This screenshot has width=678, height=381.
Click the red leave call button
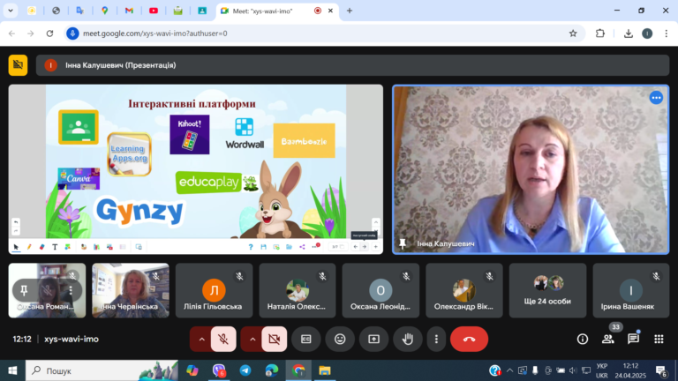coord(469,339)
